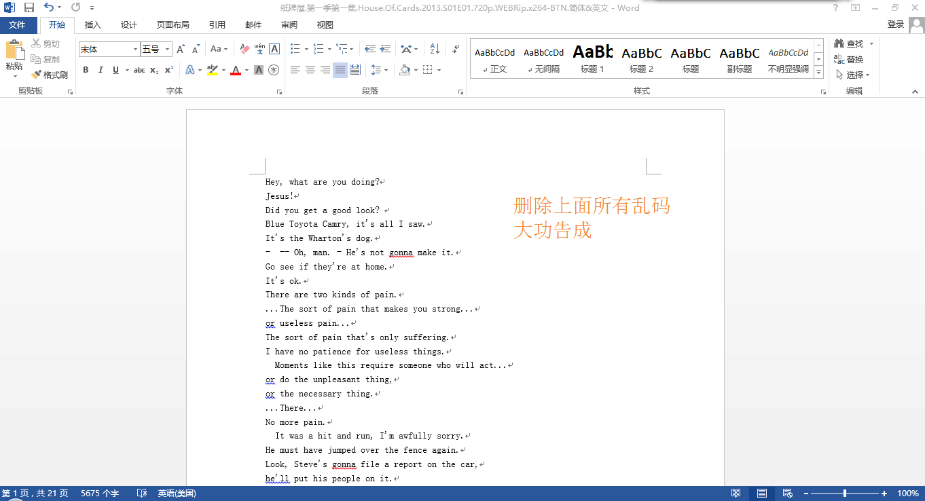
Task: Apply 标题 1 heading style
Action: point(592,58)
